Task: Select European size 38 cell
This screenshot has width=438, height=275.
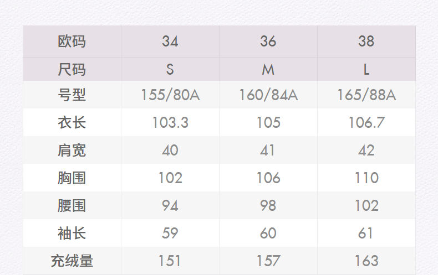Action: [366, 41]
